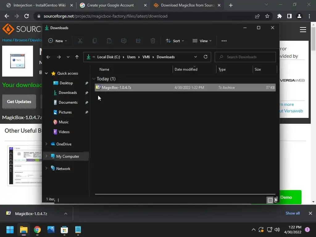Screen dimensions: 316x237
Task: Click Show all downloads link
Action: (x=293, y=213)
